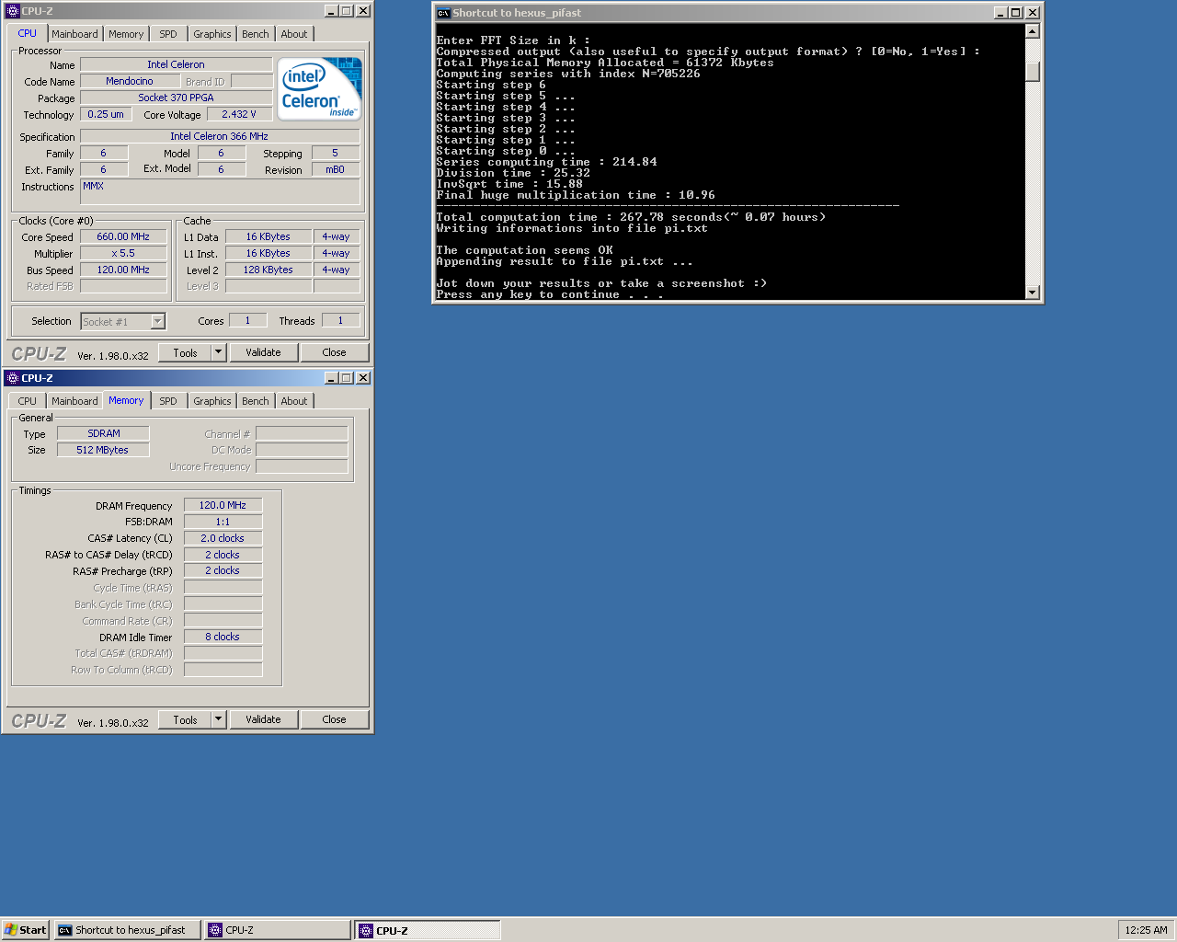Viewport: 1177px width, 942px height.
Task: Open About tab in lower CPU-Z window
Action: point(294,401)
